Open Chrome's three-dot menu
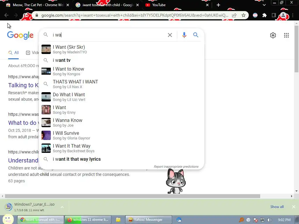Image resolution: width=299 pixels, height=224 pixels. click(x=293, y=15)
